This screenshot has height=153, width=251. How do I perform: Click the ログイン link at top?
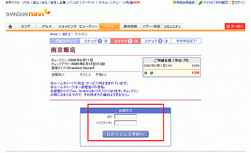(240, 3)
